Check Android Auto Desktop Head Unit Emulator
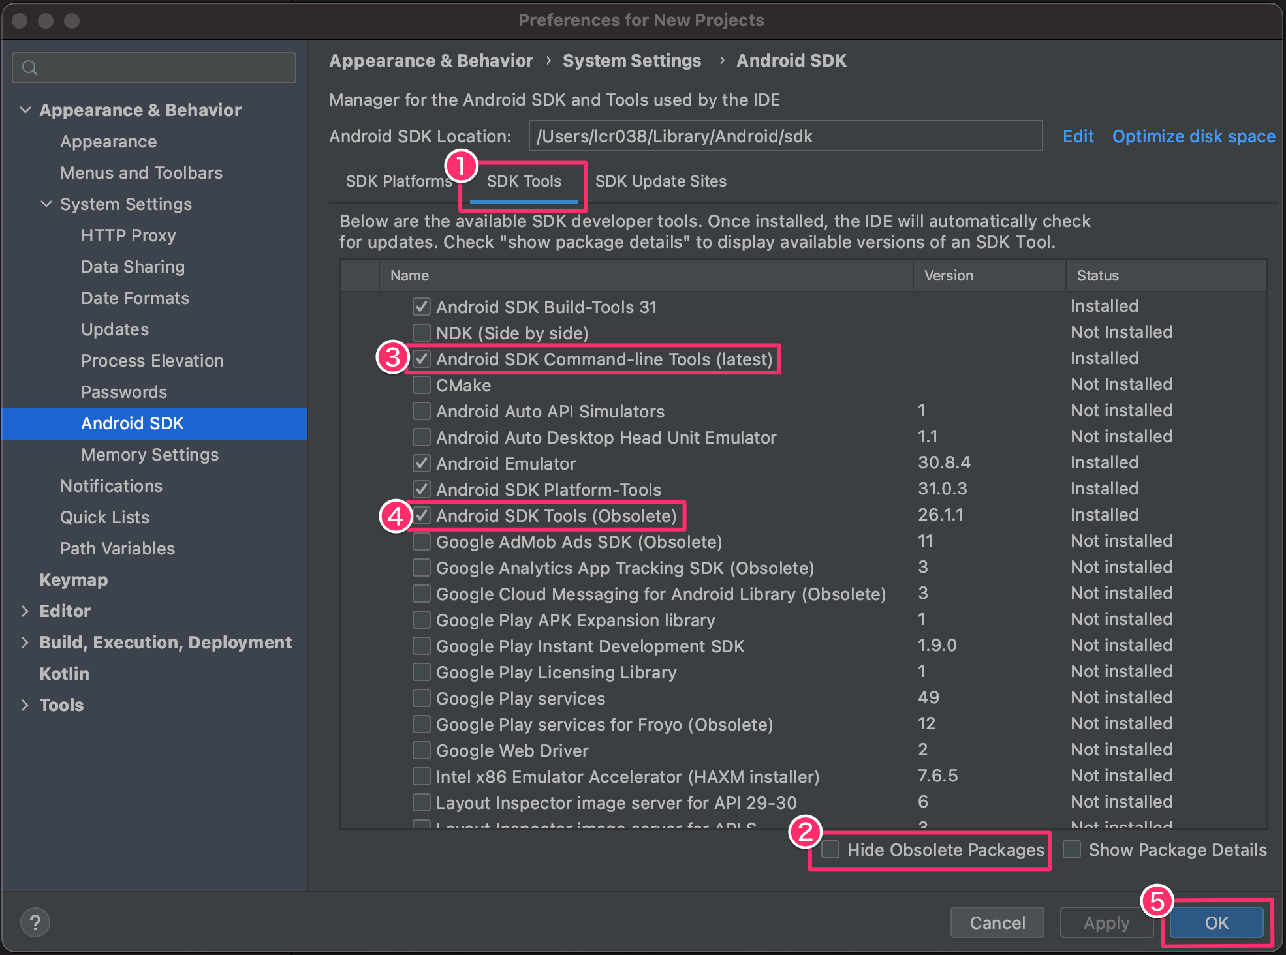 point(422,437)
